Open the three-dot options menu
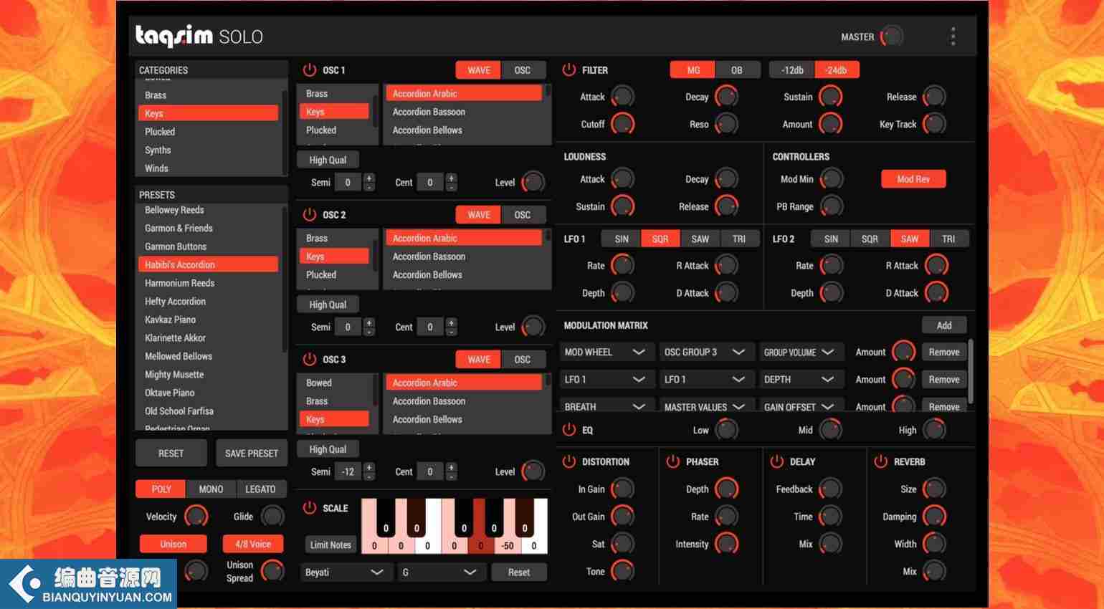 tap(953, 37)
